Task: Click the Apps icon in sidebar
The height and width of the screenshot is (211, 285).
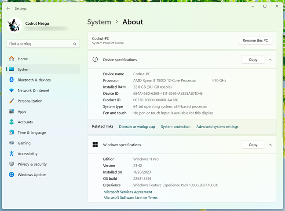Action: point(11,111)
